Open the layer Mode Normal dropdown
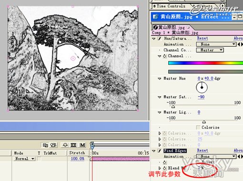243x181 pixels. click(x=24, y=159)
